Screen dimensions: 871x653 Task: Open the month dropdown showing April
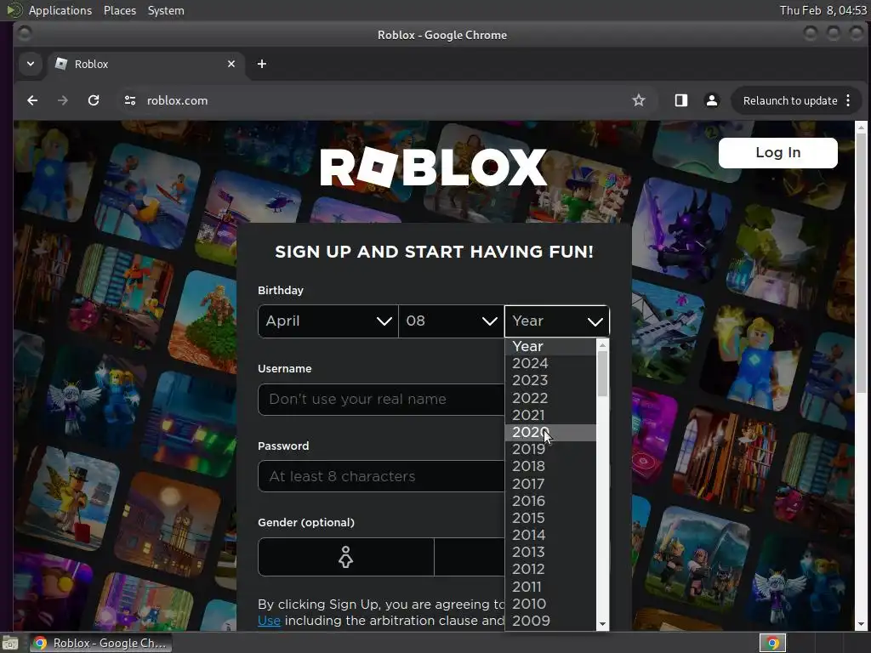[x=327, y=321]
